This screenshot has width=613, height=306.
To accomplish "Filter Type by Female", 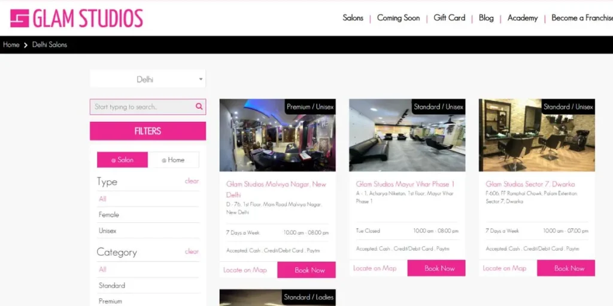I will (109, 215).
